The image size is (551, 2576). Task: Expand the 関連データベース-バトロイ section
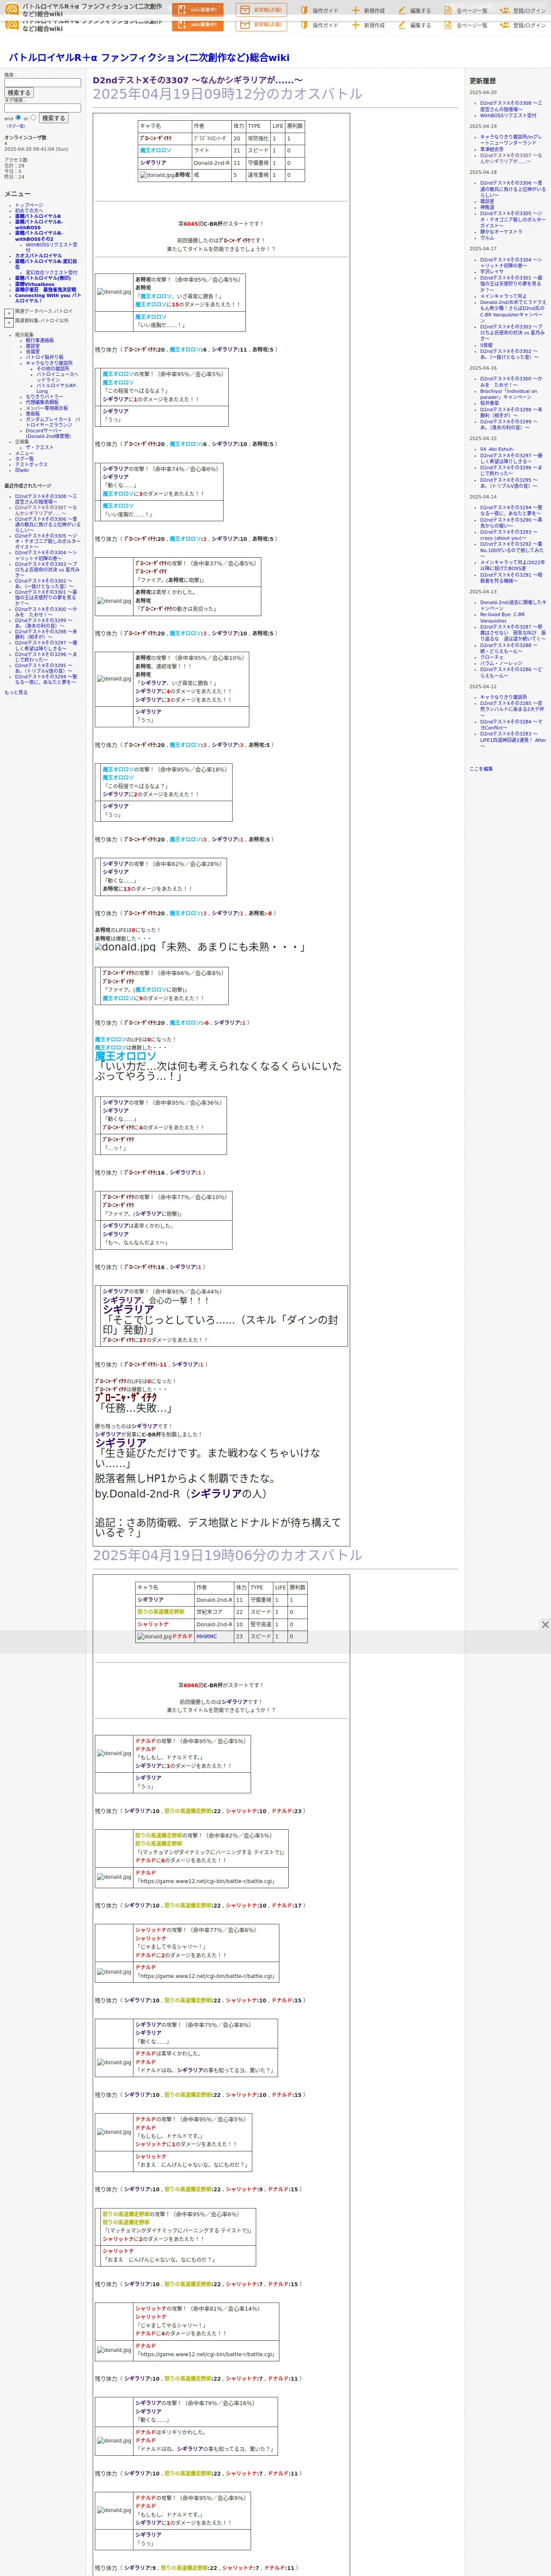pos(9,312)
